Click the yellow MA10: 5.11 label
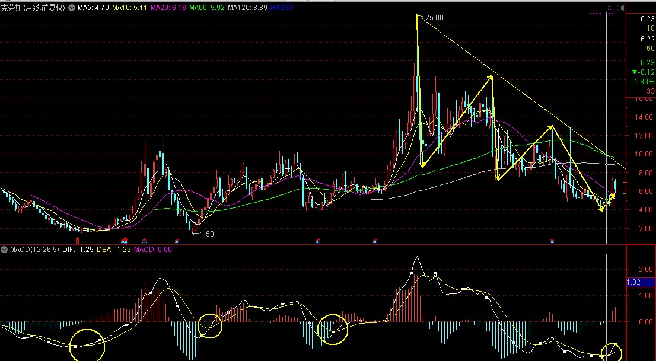656x361 pixels. [129, 8]
